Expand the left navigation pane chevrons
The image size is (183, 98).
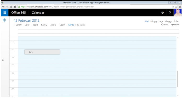pyautogui.click(x=3, y=60)
